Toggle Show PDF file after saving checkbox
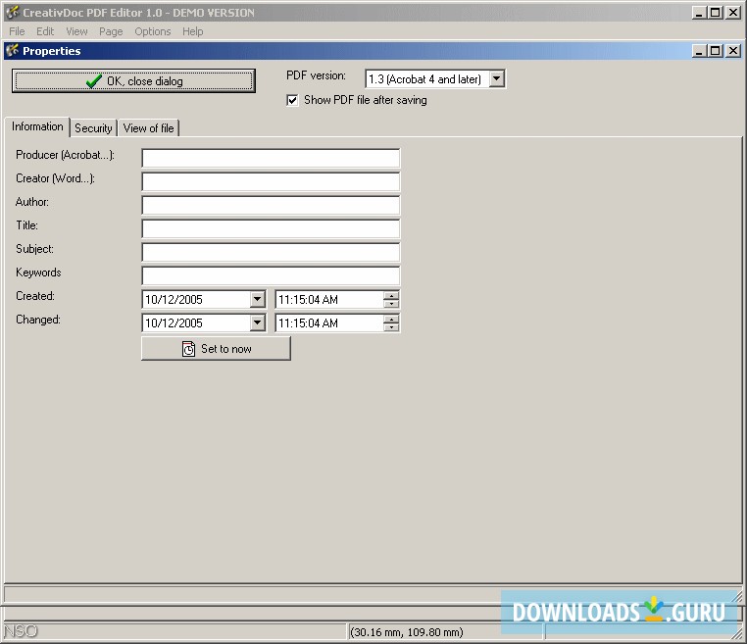747x644 pixels. click(x=292, y=100)
